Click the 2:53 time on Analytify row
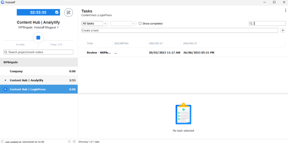288x143 pixels. [72, 80]
